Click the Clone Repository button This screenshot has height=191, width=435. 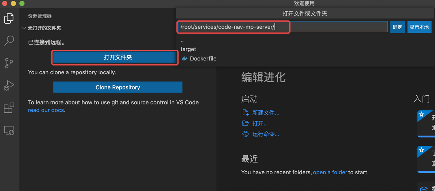point(118,87)
